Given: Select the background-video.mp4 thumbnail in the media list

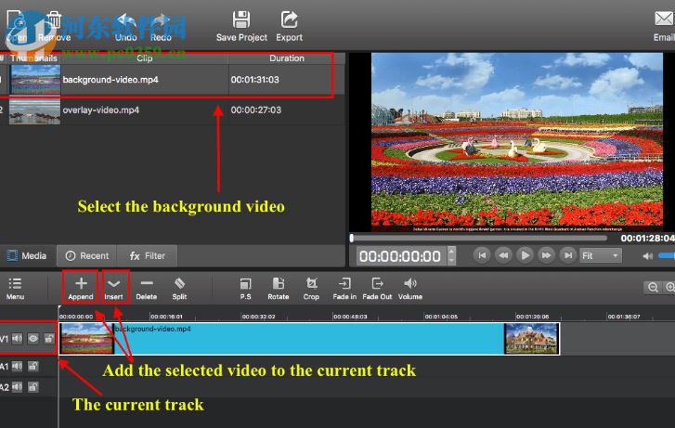Looking at the screenshot, I should point(35,80).
